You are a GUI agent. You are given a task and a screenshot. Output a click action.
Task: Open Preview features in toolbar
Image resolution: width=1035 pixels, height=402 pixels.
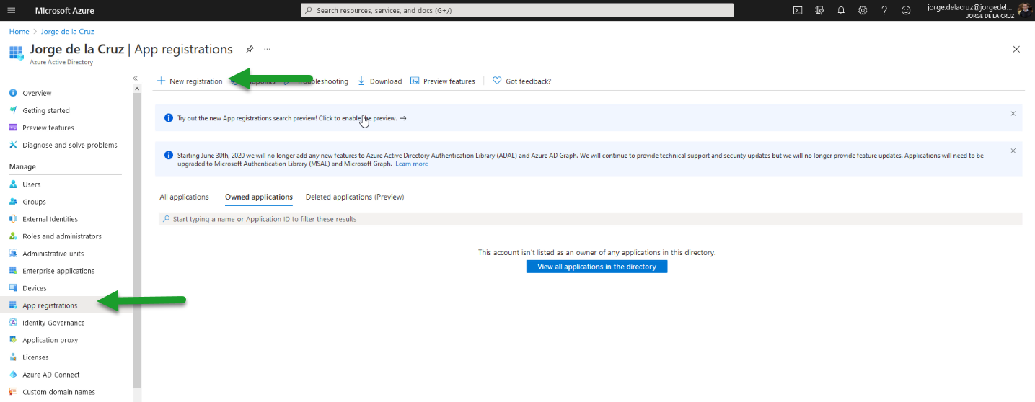point(443,81)
